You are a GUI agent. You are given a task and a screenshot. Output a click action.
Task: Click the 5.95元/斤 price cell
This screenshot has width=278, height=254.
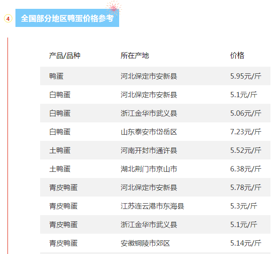click(x=245, y=76)
